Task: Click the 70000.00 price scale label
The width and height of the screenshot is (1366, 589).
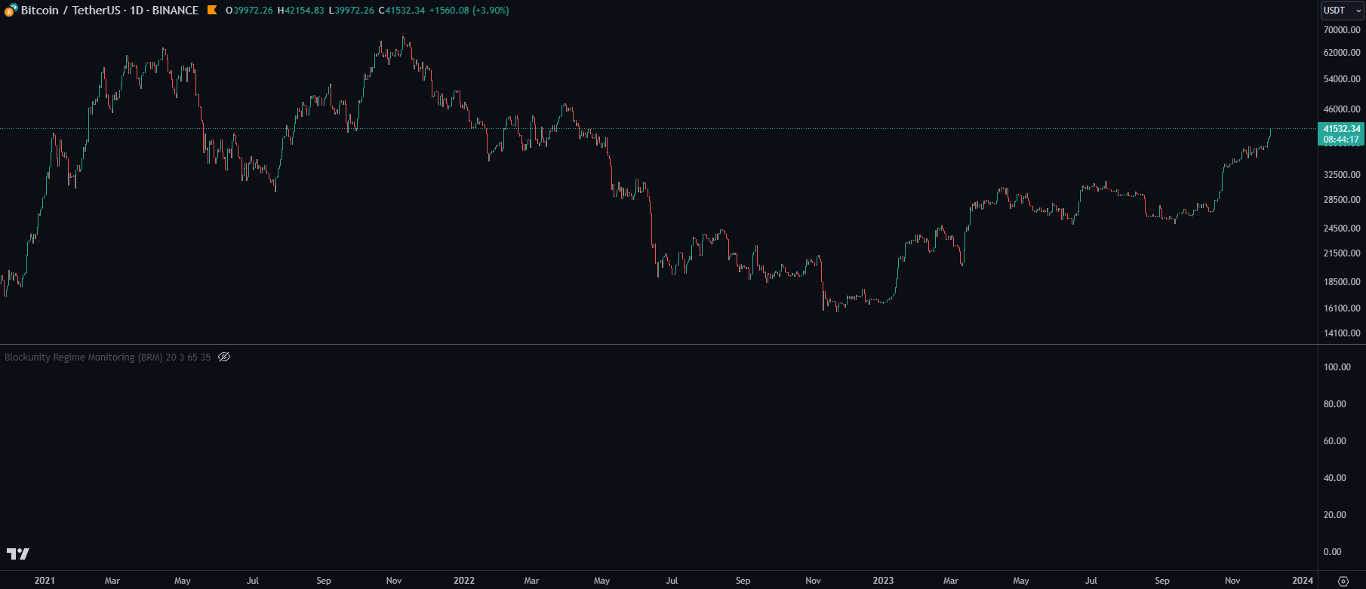Action: 1342,30
